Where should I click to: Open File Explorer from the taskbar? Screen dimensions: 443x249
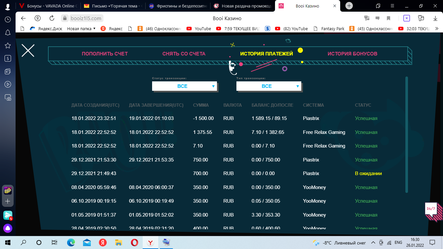119,243
